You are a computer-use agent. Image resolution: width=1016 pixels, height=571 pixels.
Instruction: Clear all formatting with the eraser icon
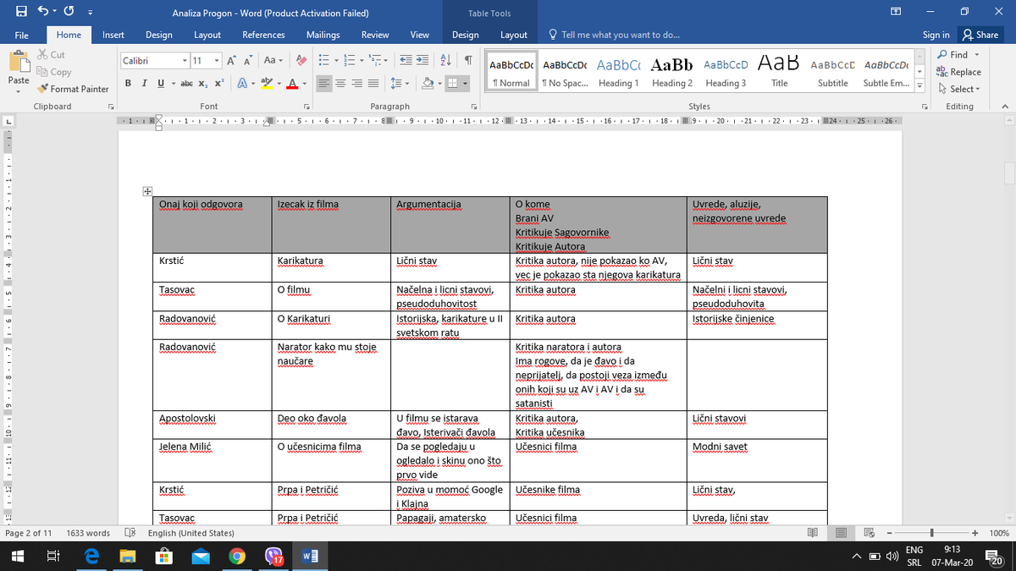point(301,61)
